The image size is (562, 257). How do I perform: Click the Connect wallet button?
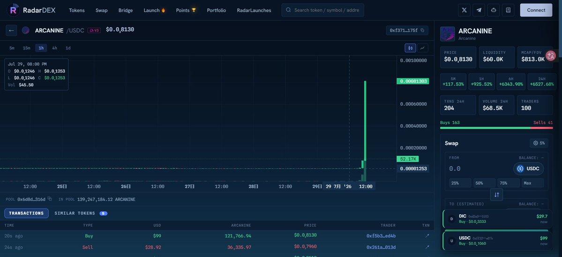(536, 10)
